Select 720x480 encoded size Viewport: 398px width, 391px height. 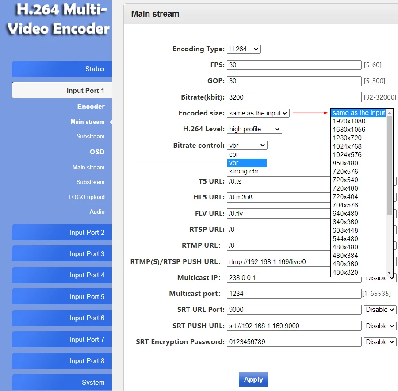point(358,188)
